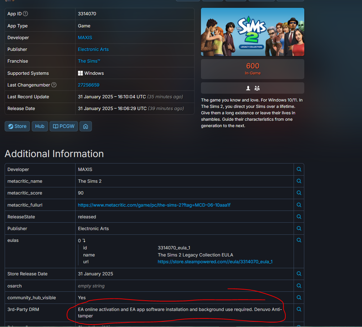Click the osarch empty string value

click(91, 286)
